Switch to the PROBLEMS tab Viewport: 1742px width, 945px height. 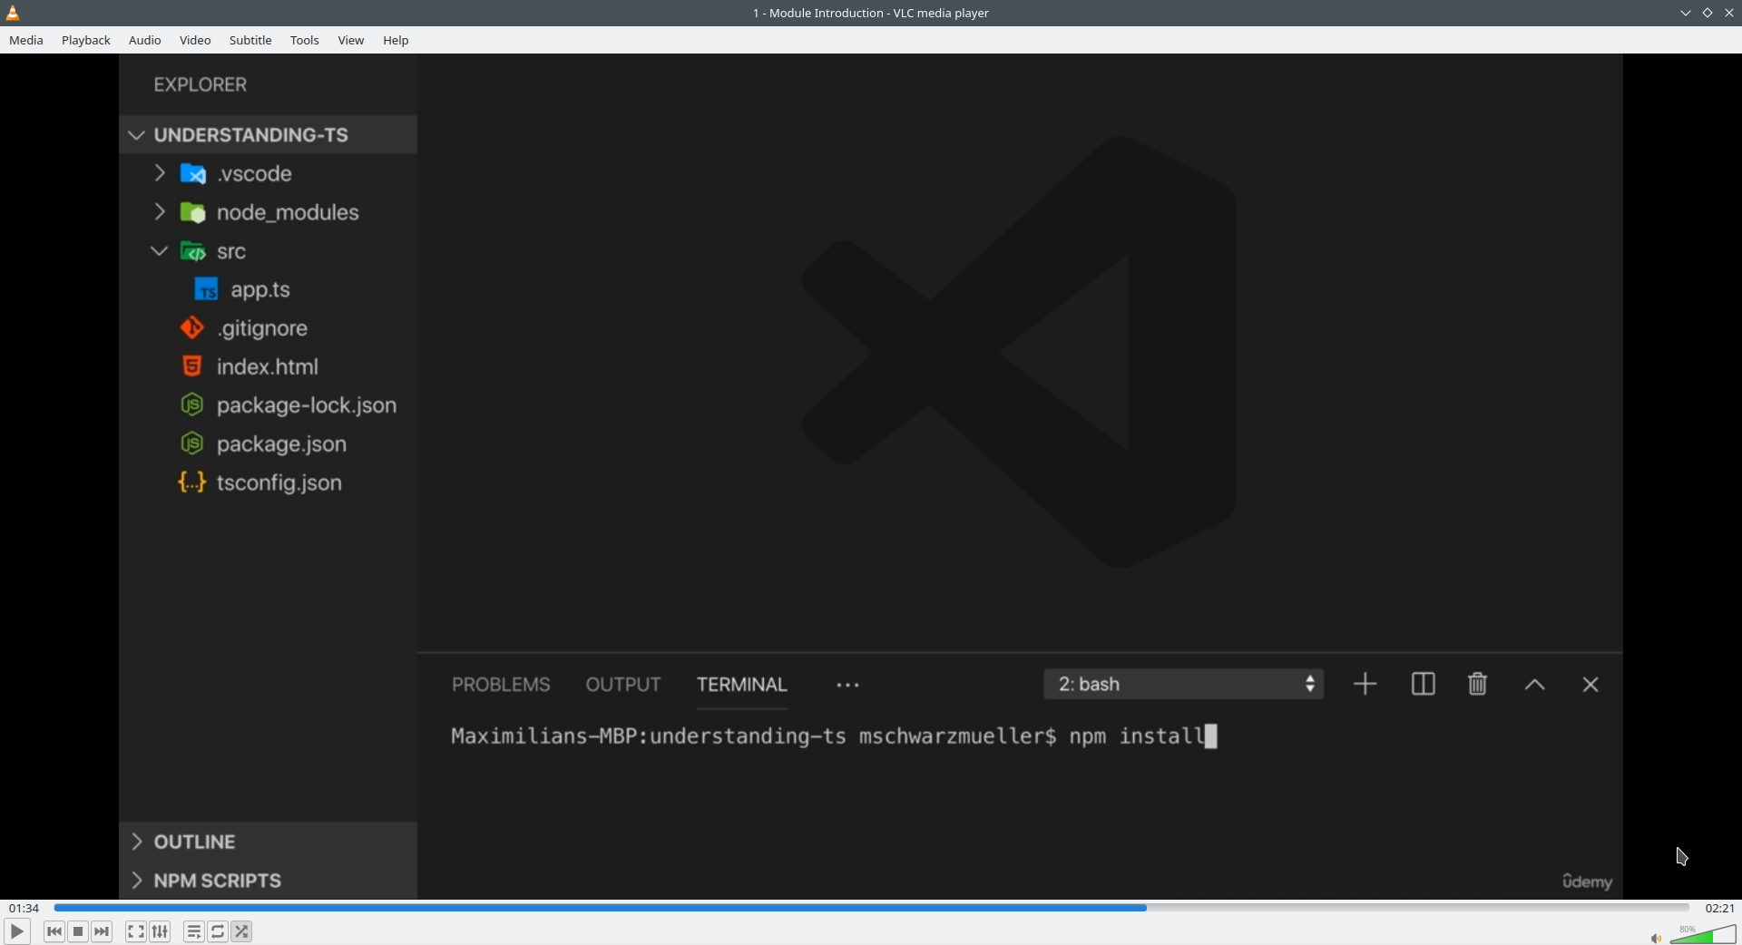(501, 685)
